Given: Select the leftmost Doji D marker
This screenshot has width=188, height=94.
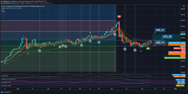Looking at the screenshot, I should tap(39, 50).
